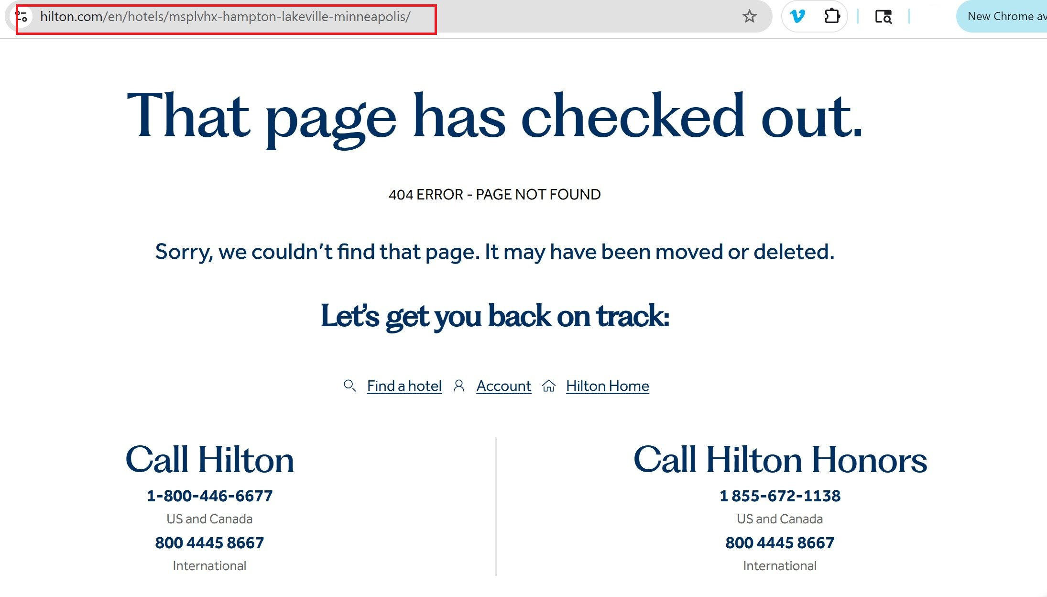This screenshot has height=597, width=1047.
Task: Click Hilton Honors international phone number
Action: tap(779, 542)
